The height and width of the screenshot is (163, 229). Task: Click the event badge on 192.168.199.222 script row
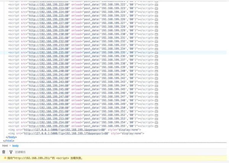pos(156,5)
